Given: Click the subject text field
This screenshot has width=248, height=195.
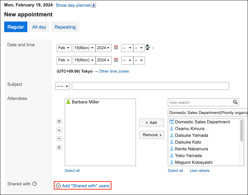Looking at the screenshot, I should click(150, 86).
